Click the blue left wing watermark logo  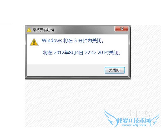(111, 118)
